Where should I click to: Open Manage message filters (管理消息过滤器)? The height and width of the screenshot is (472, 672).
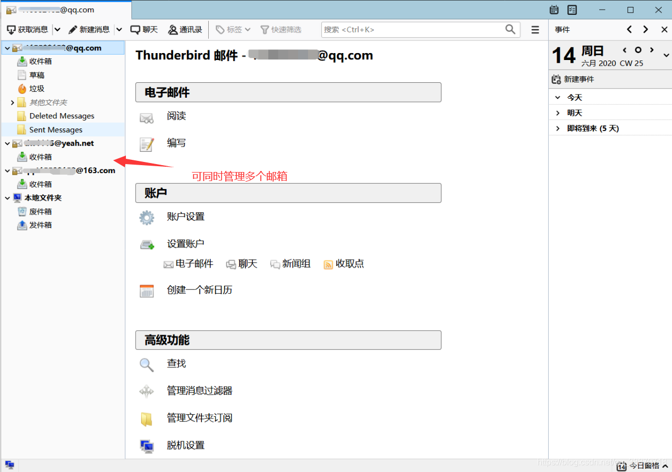point(200,391)
